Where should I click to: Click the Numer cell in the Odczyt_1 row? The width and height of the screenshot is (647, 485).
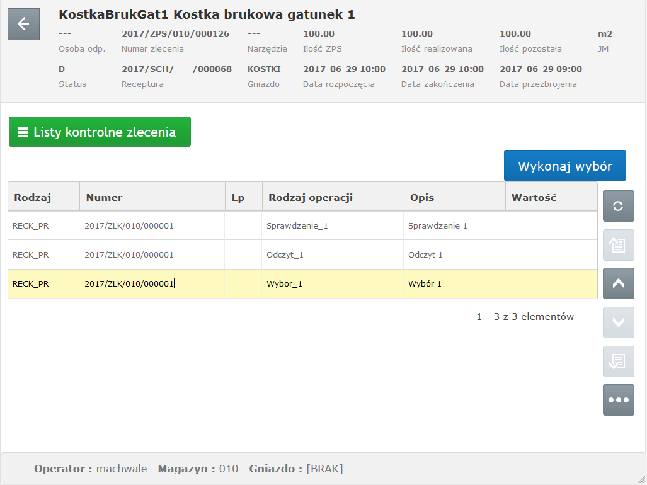(x=152, y=254)
